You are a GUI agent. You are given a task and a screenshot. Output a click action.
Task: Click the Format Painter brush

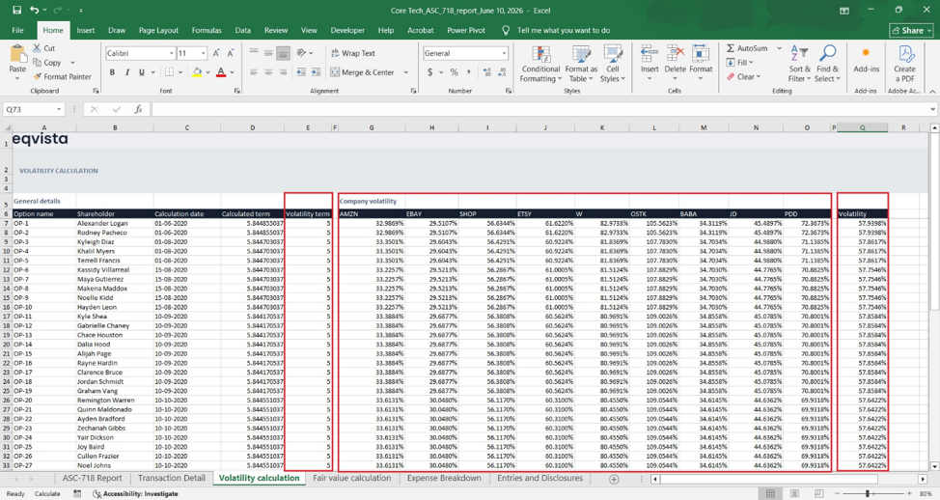pos(38,77)
